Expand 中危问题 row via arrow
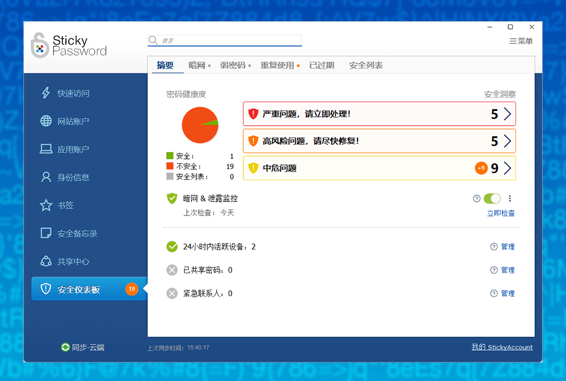The height and width of the screenshot is (381, 566). (x=508, y=168)
